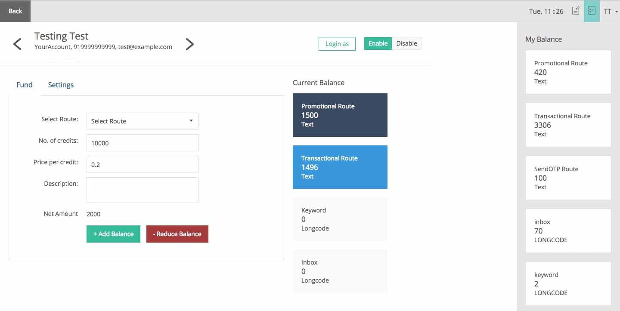Click the + Add Balance button
620x311 pixels.
pos(113,234)
